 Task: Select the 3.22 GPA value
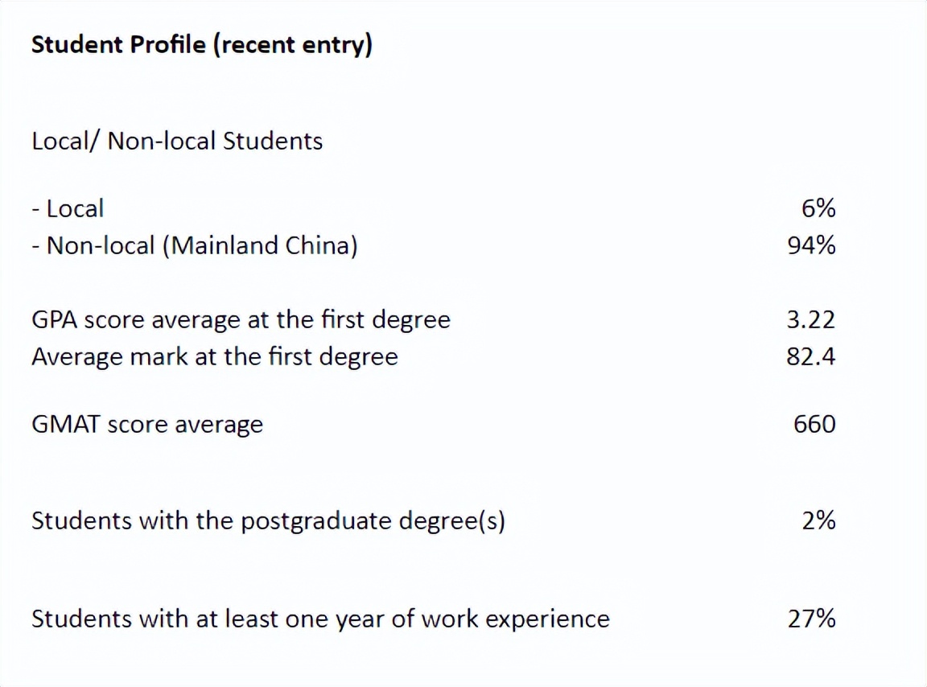click(811, 319)
